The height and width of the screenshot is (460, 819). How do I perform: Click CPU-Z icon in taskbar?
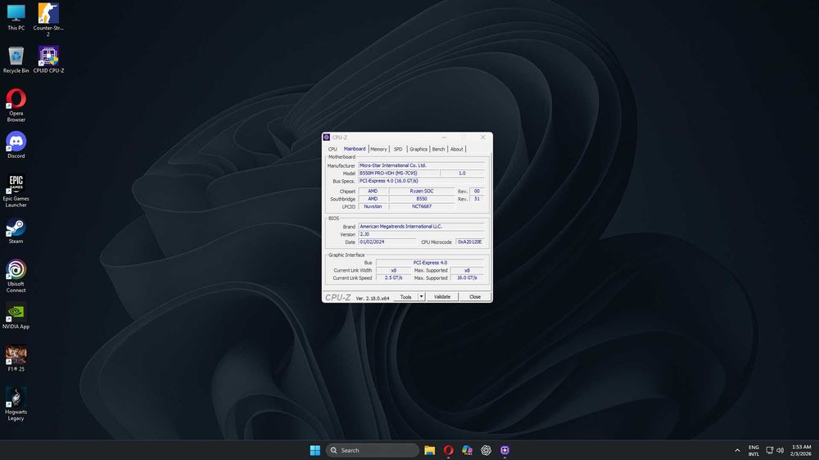coord(505,450)
